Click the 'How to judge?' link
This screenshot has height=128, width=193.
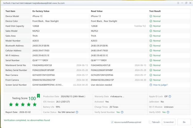coord(160,85)
